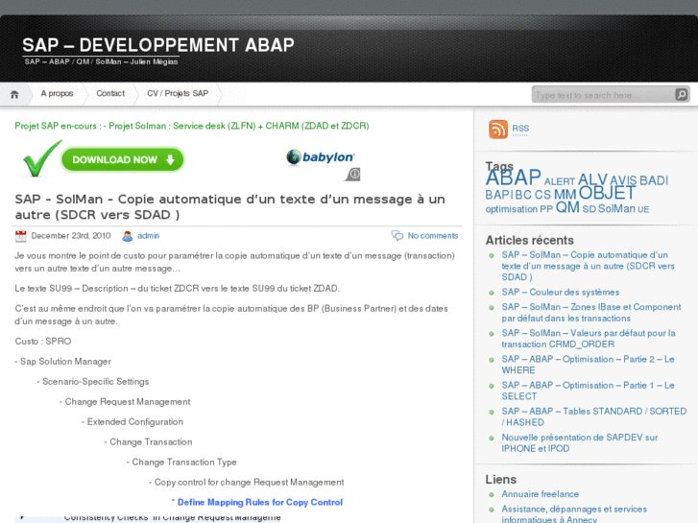Select the UE tag
The image size is (698, 523).
tap(643, 209)
